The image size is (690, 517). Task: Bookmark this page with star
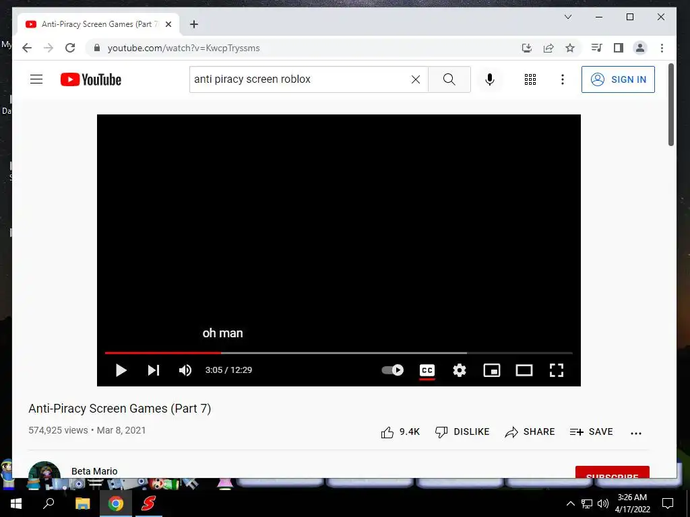tap(570, 48)
